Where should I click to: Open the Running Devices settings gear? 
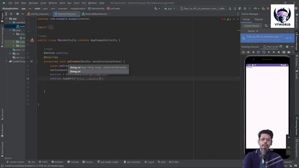point(287,47)
